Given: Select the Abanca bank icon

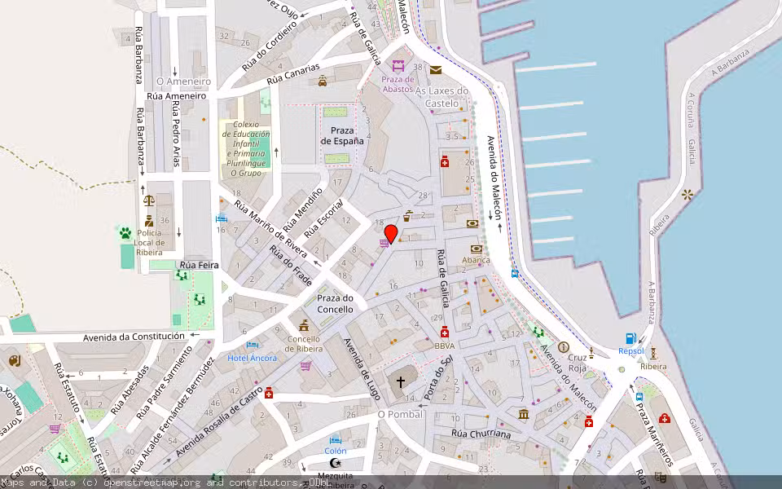Looking at the screenshot, I should pyautogui.click(x=476, y=249).
